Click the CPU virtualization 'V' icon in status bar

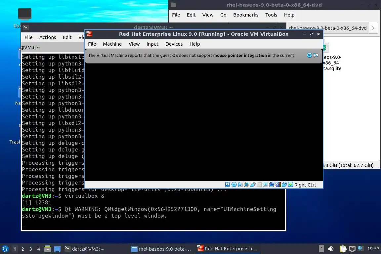tap(278, 185)
